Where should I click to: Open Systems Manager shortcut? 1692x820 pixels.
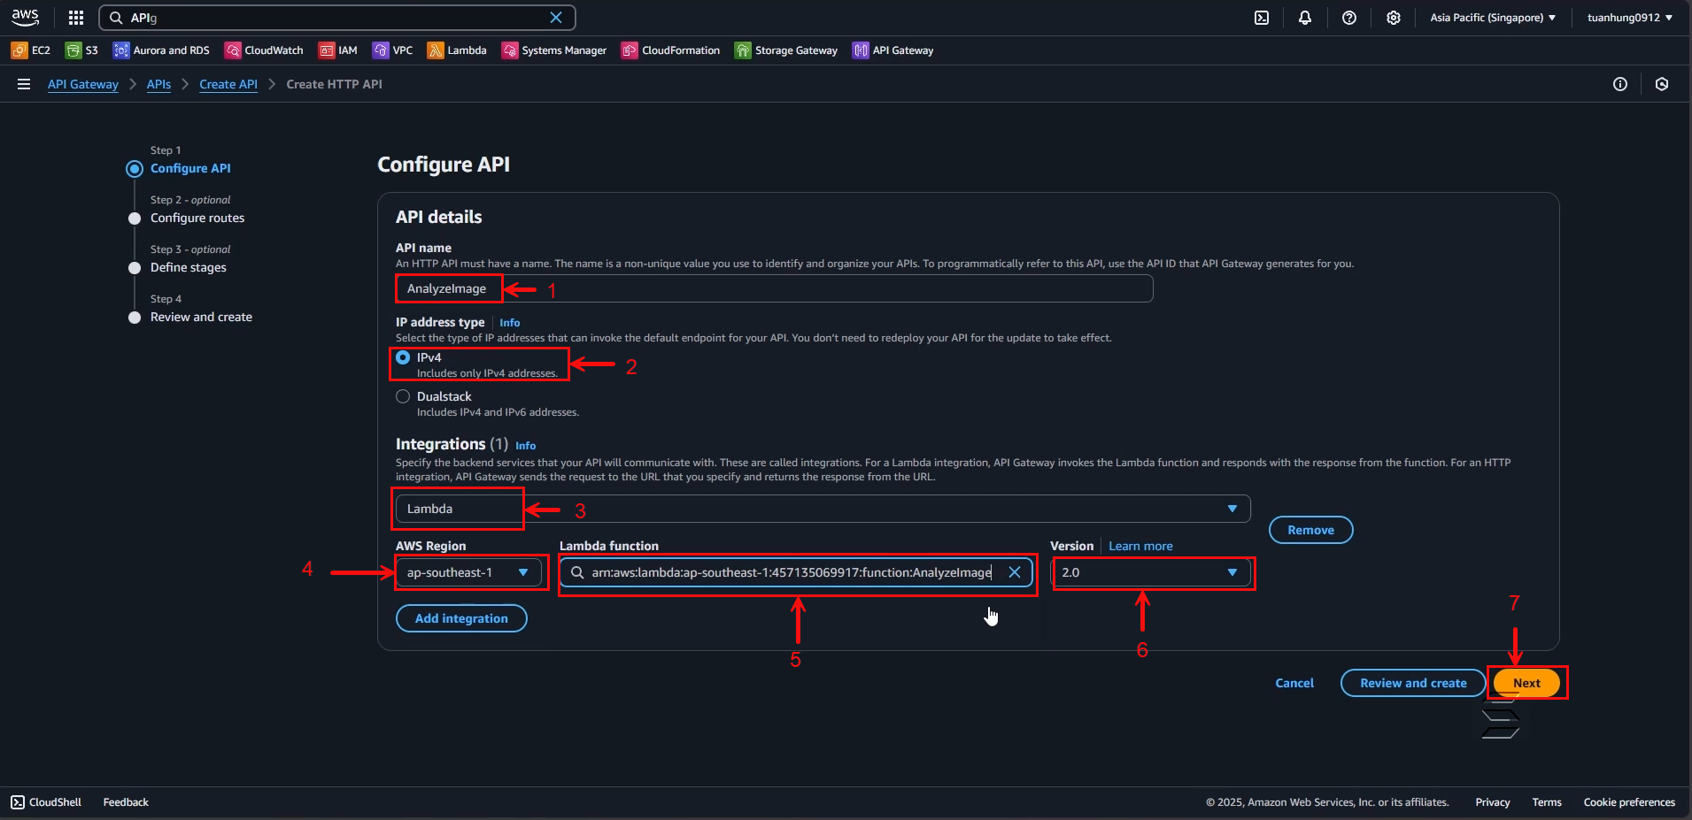click(x=554, y=50)
